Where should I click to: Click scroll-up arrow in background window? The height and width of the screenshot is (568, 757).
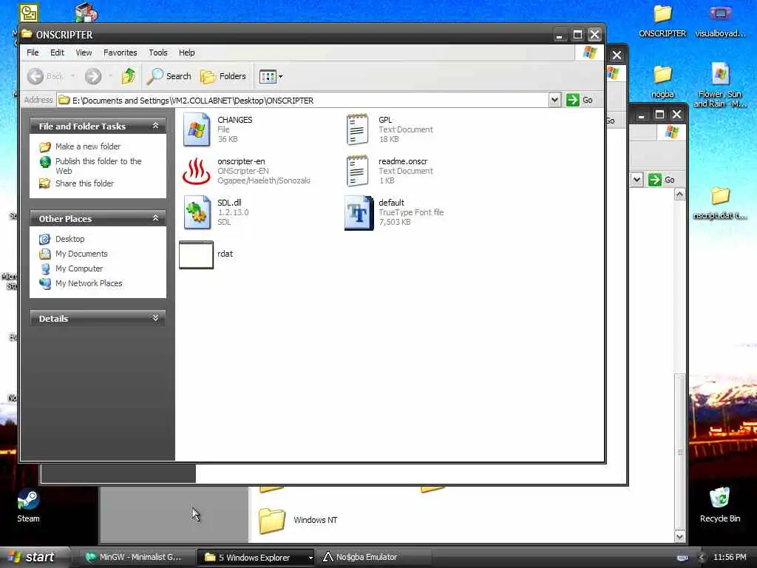pyautogui.click(x=680, y=195)
